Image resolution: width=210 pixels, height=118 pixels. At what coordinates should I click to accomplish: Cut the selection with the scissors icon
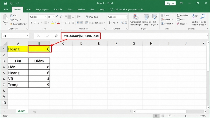[11, 15]
